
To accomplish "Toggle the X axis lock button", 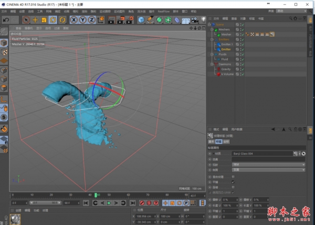I will (x=74, y=19).
